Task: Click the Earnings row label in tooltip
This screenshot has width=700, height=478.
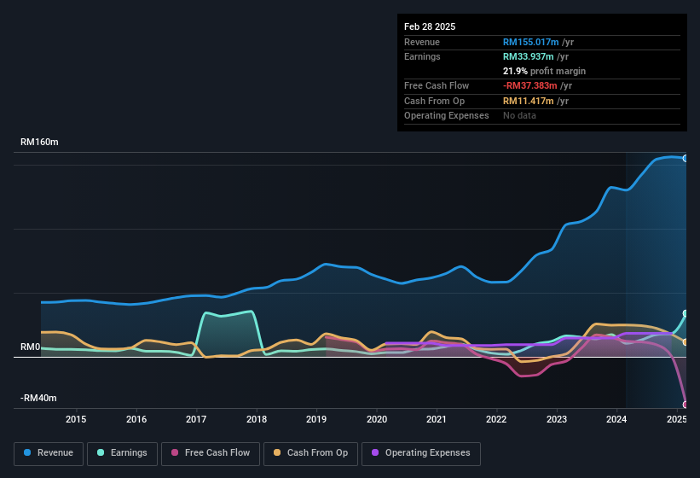Action: tap(422, 56)
